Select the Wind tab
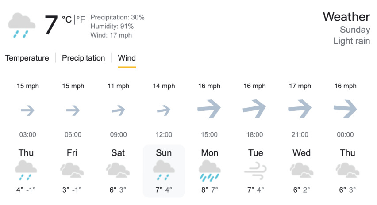The width and height of the screenshot is (377, 205). [x=127, y=58]
